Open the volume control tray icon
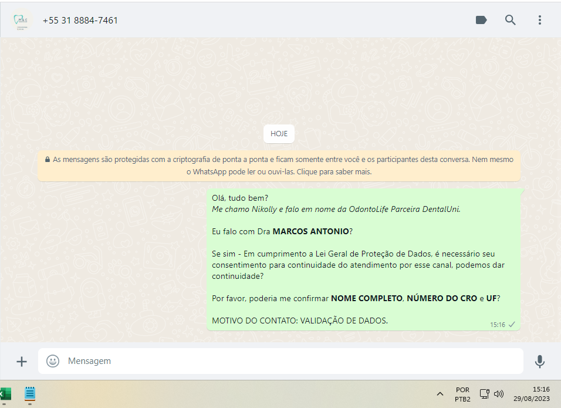This screenshot has width=561, height=408. pos(499,394)
